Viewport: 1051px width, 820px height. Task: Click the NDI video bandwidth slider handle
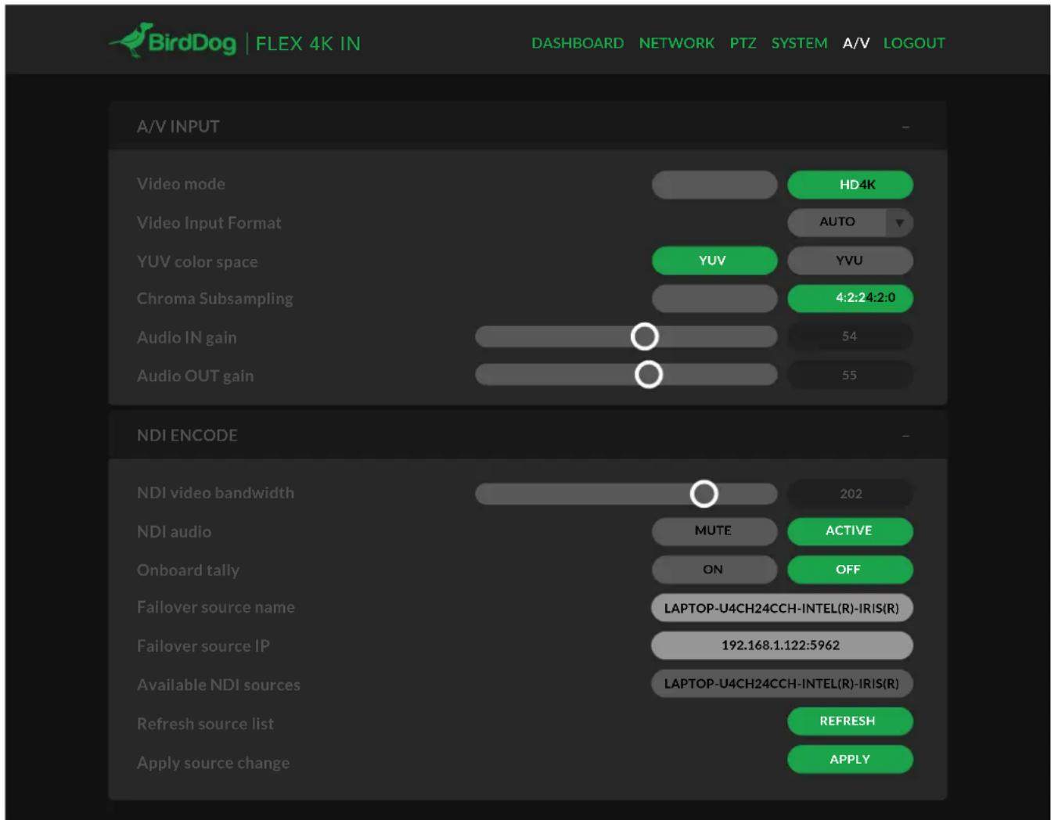tap(704, 494)
